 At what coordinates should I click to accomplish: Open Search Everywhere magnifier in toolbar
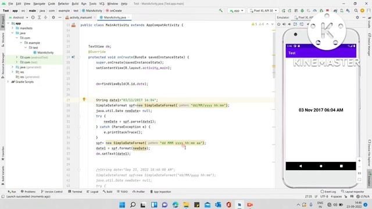(356, 10)
